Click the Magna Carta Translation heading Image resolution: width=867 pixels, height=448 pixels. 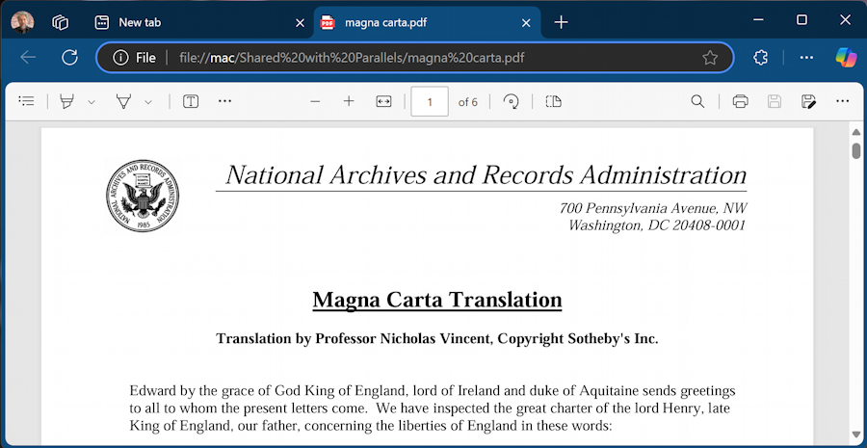[436, 300]
